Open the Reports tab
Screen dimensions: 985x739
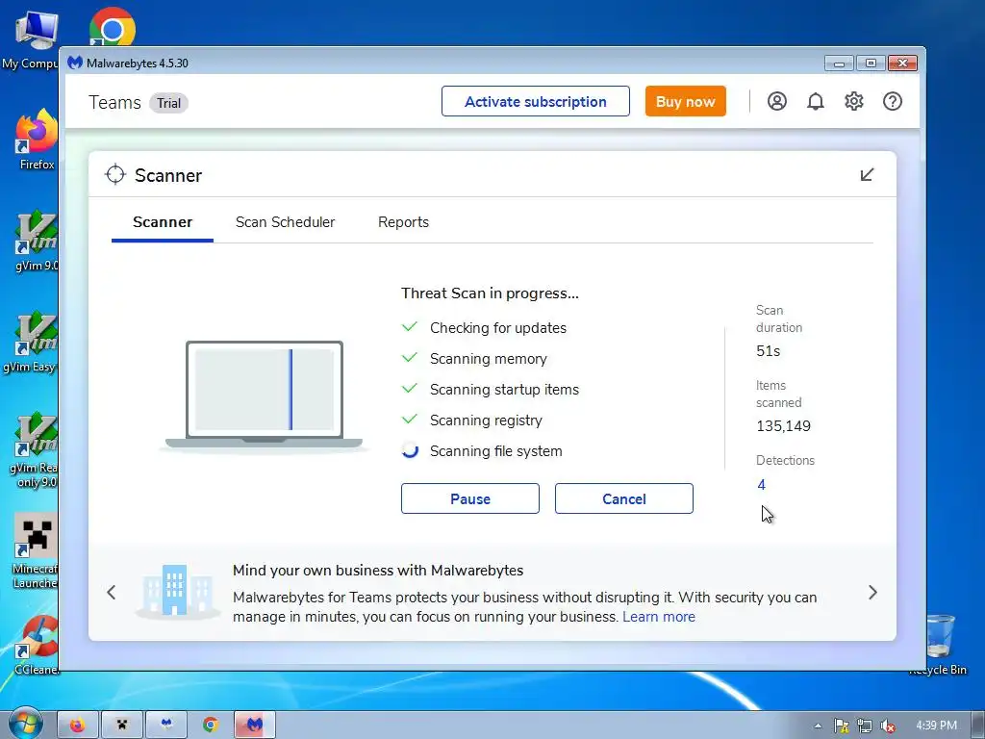[x=403, y=222]
